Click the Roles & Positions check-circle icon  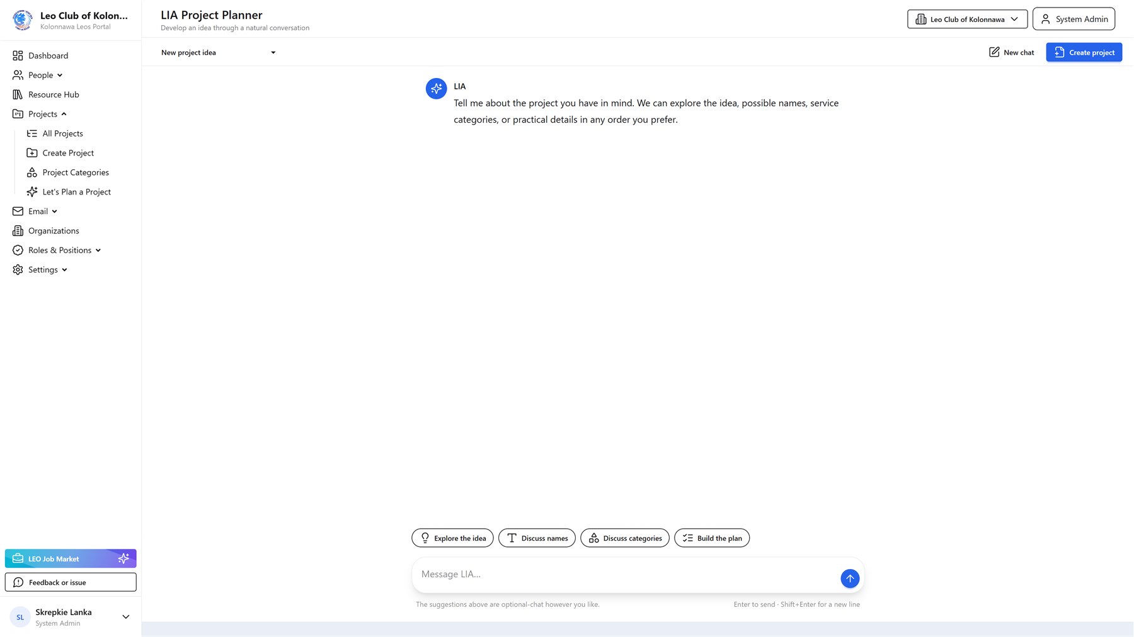pyautogui.click(x=18, y=251)
